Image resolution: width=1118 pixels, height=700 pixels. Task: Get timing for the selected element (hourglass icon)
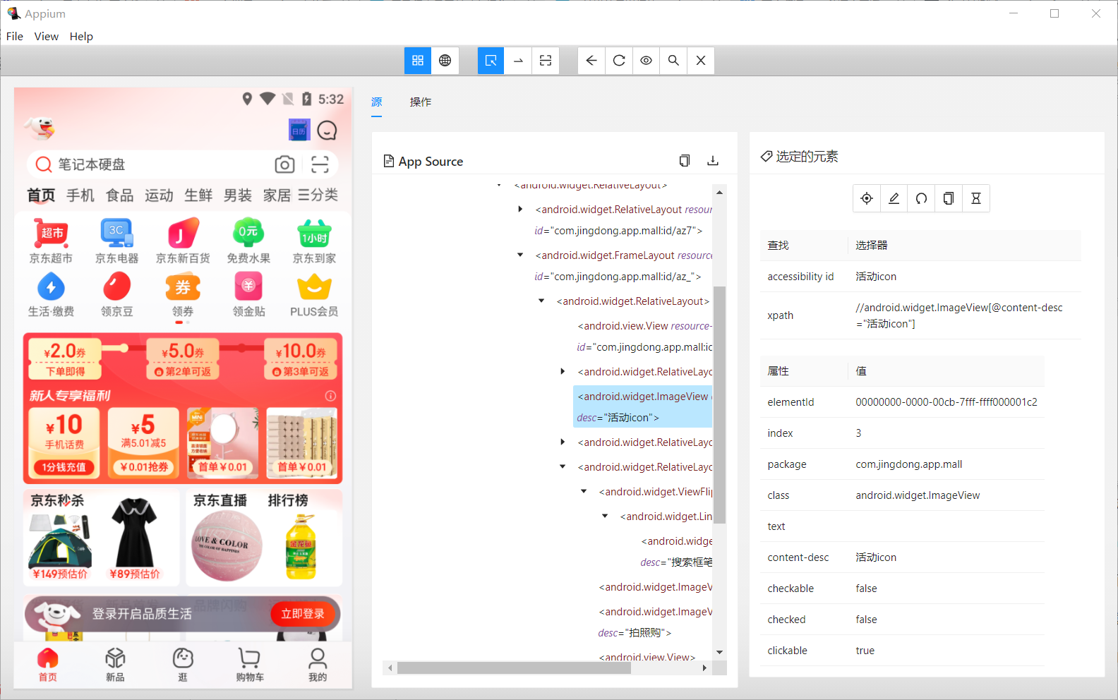tap(976, 198)
